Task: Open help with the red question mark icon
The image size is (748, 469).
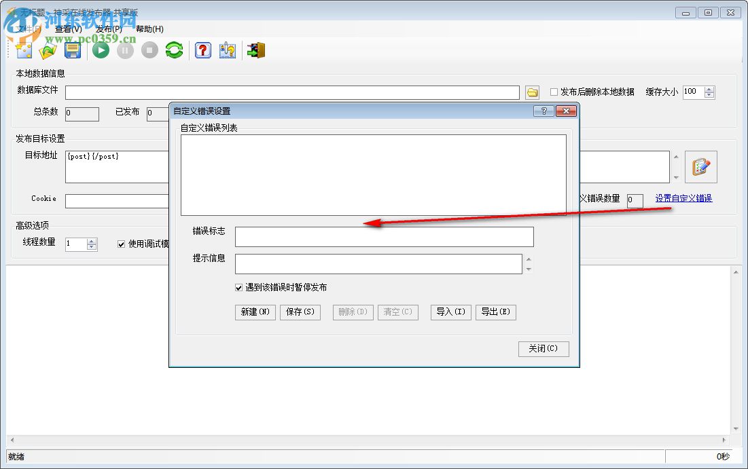Action: pyautogui.click(x=202, y=50)
